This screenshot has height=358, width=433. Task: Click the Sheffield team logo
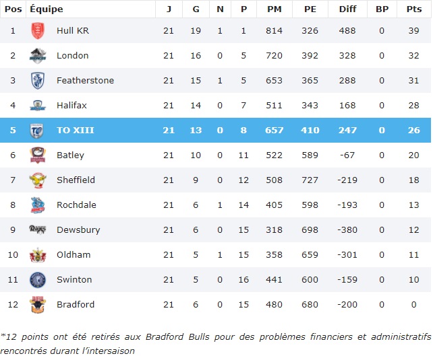(38, 180)
